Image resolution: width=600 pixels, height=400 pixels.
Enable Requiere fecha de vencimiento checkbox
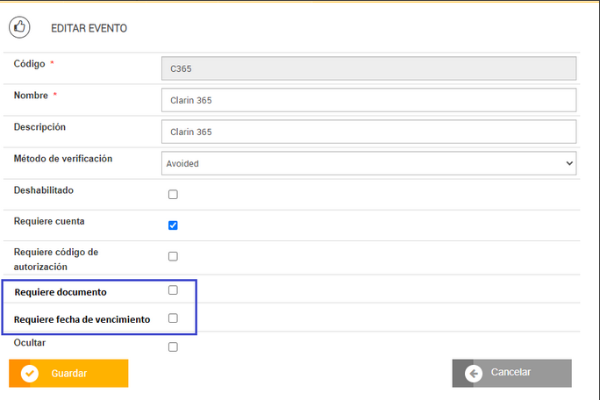coord(173,318)
